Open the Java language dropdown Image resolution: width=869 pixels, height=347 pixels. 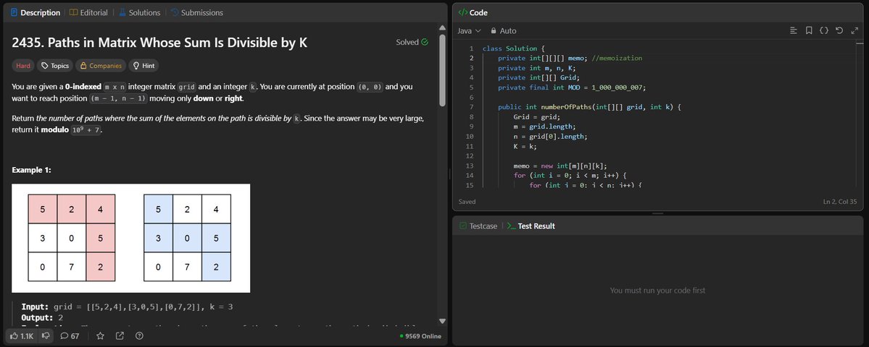469,31
